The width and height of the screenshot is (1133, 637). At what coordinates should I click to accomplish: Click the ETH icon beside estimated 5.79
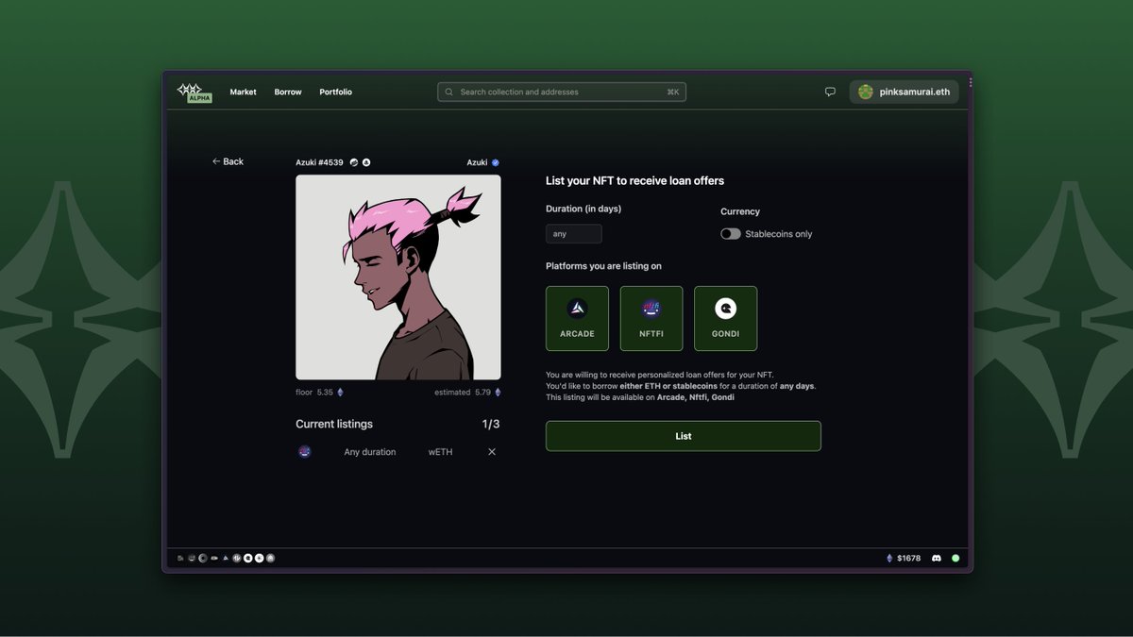498,393
